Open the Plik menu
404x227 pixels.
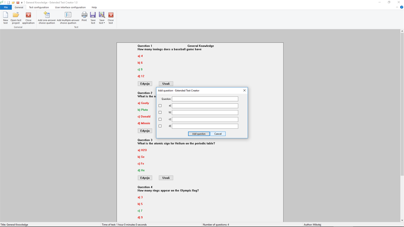pyautogui.click(x=6, y=7)
